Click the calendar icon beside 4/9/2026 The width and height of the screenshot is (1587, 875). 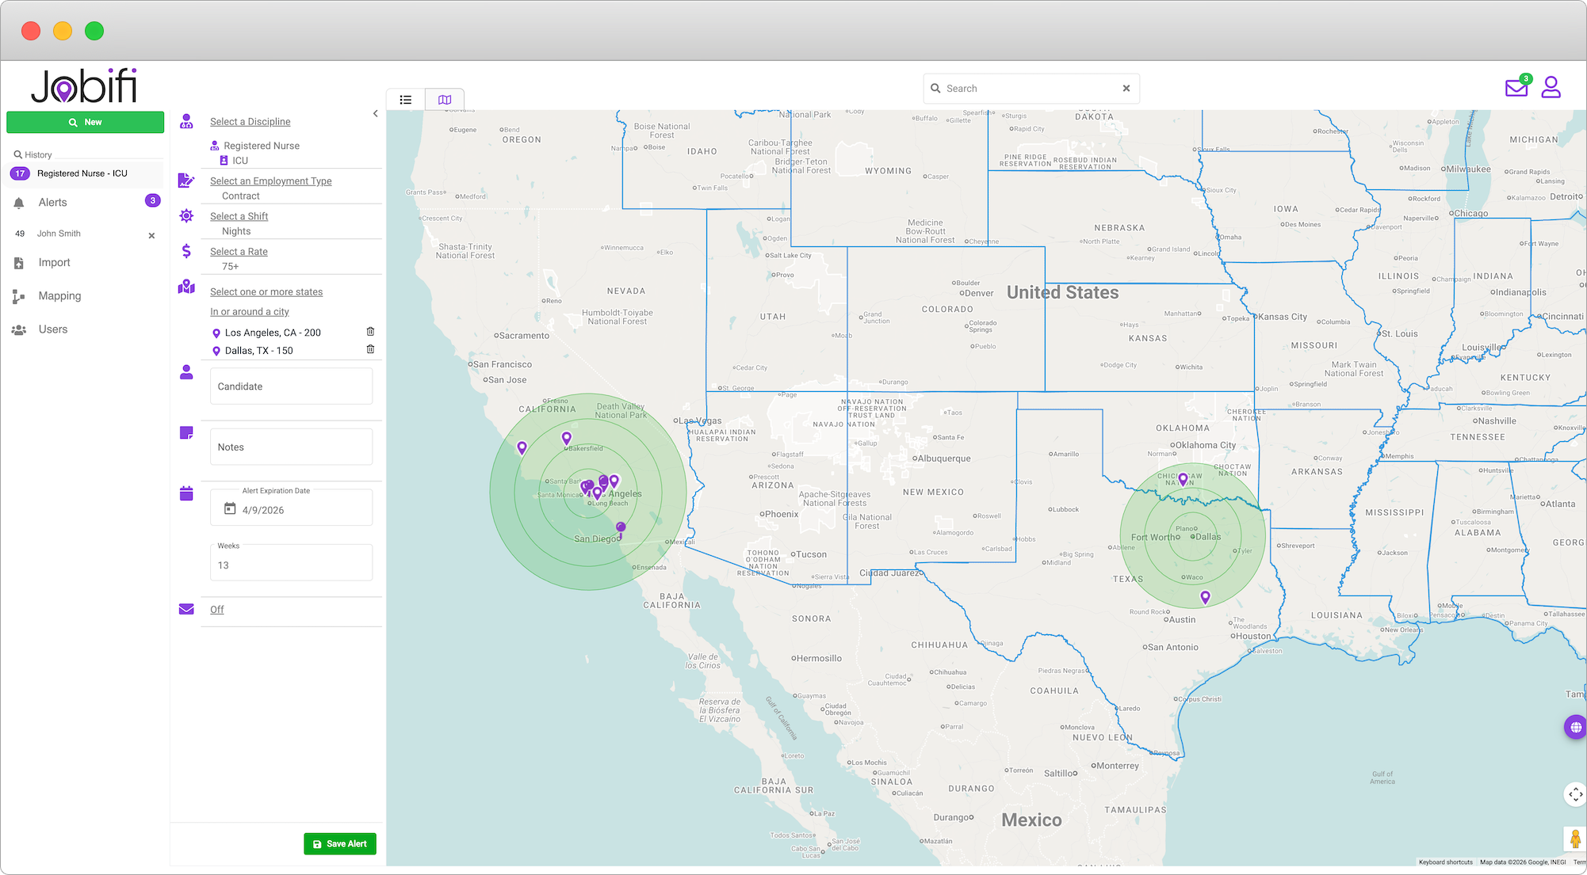point(230,509)
